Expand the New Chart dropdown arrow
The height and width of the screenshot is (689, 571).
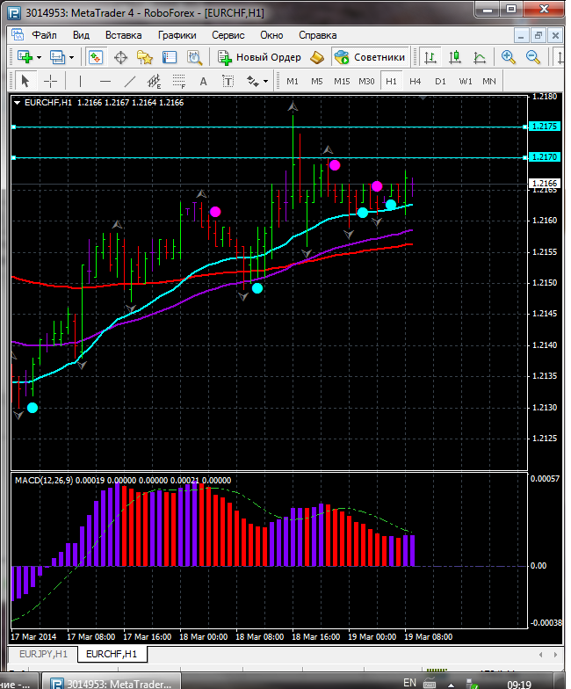[x=39, y=58]
